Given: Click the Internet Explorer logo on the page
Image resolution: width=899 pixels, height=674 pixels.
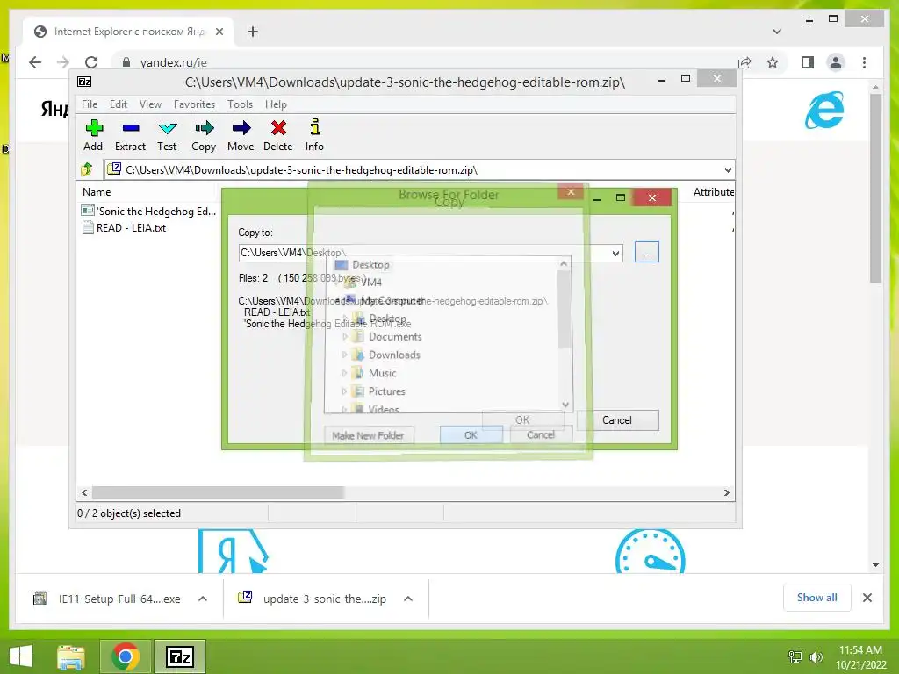Looking at the screenshot, I should [824, 110].
